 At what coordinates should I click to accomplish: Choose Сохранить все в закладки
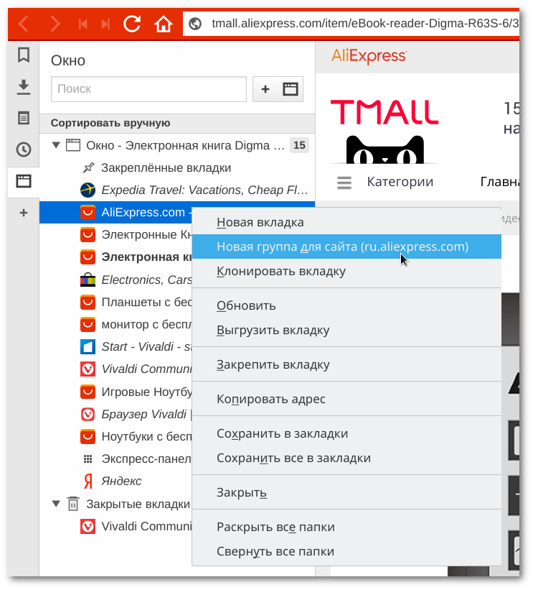tap(346, 458)
